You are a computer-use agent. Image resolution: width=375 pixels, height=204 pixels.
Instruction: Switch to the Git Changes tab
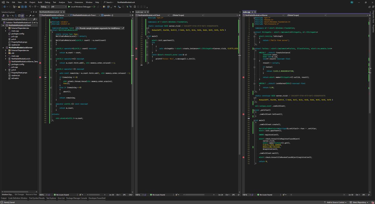coord(19,195)
